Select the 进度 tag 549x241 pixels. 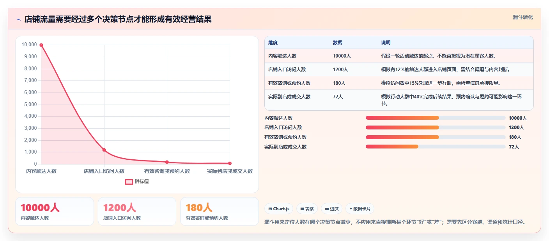point(331,209)
